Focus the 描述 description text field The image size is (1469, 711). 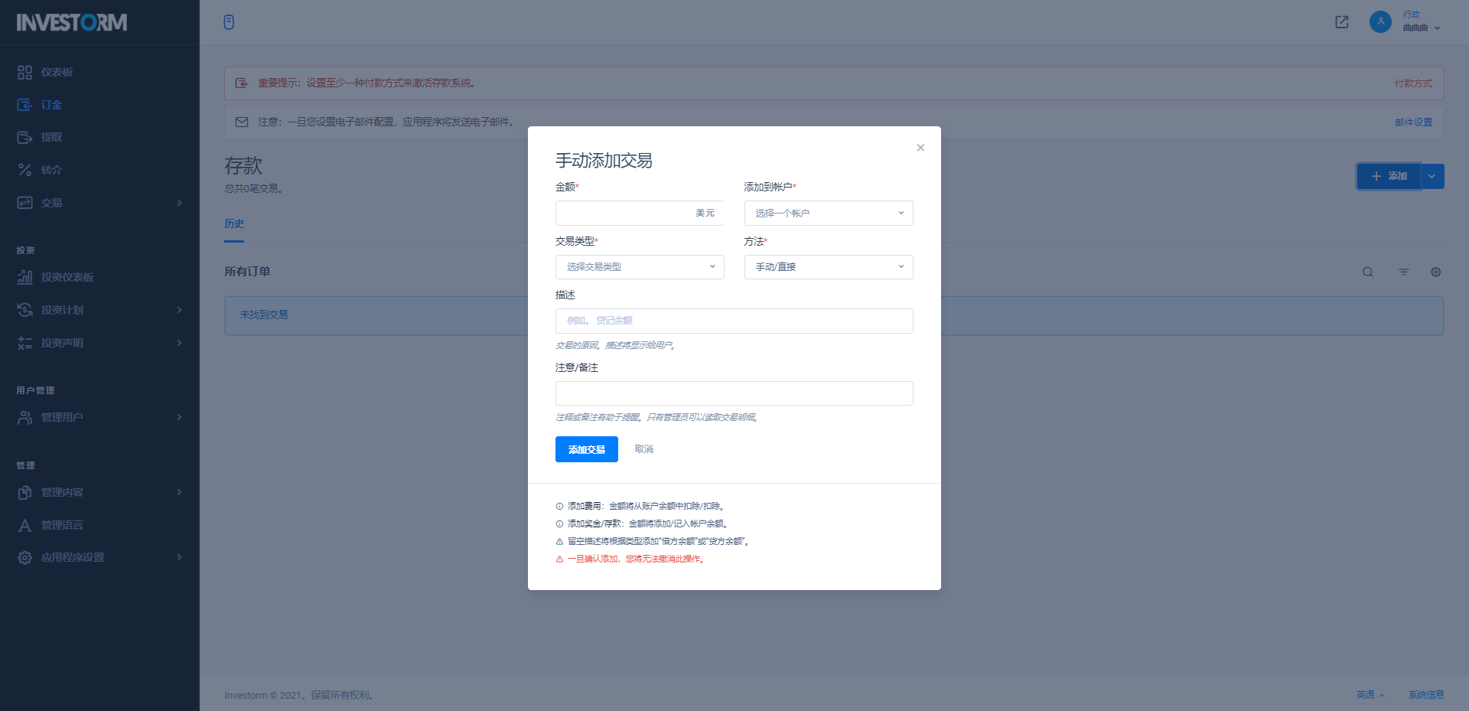pyautogui.click(x=734, y=321)
